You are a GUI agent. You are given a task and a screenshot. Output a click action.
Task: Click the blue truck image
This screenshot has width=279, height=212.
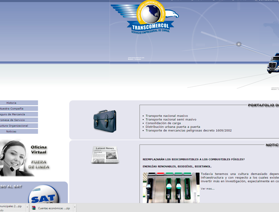click(x=273, y=63)
